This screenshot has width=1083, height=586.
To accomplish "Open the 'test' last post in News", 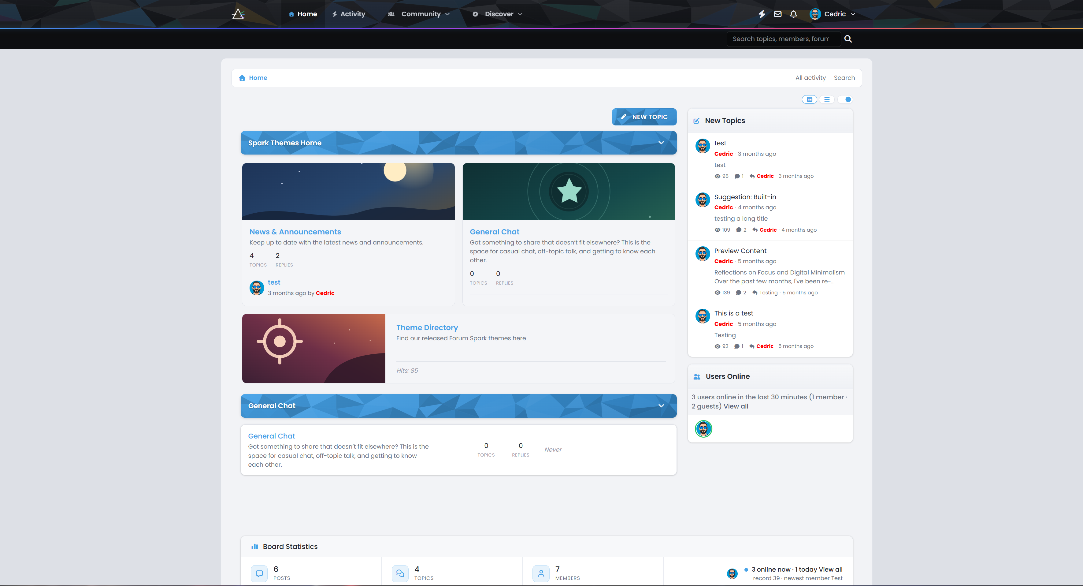I will (x=274, y=283).
